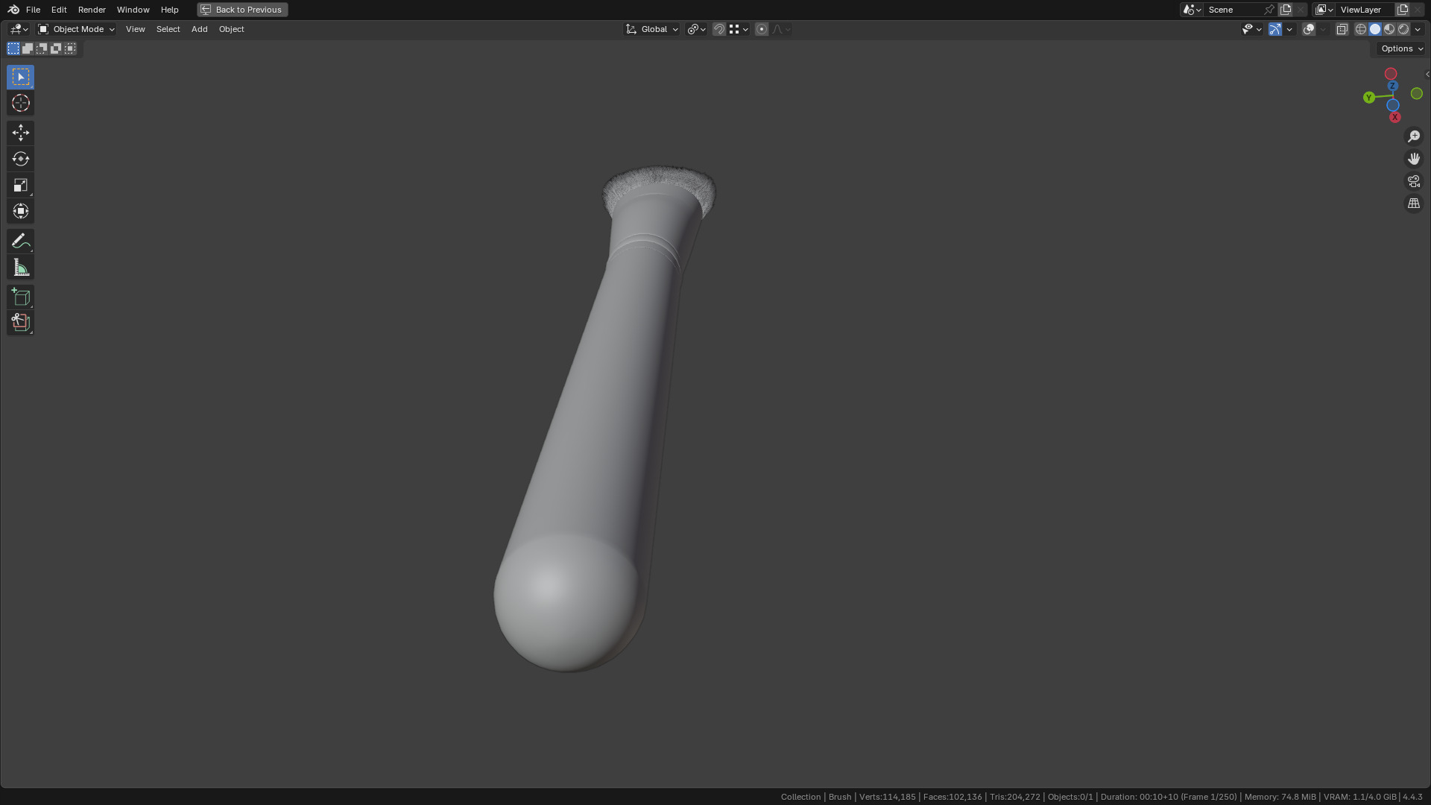Select the Rotate tool
This screenshot has height=805, width=1431.
coord(20,159)
